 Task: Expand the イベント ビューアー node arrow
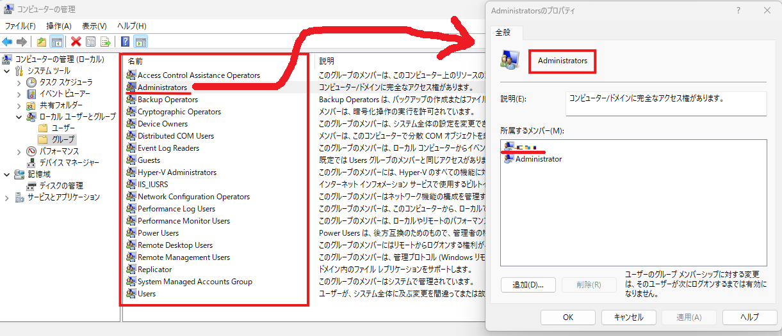point(19,93)
